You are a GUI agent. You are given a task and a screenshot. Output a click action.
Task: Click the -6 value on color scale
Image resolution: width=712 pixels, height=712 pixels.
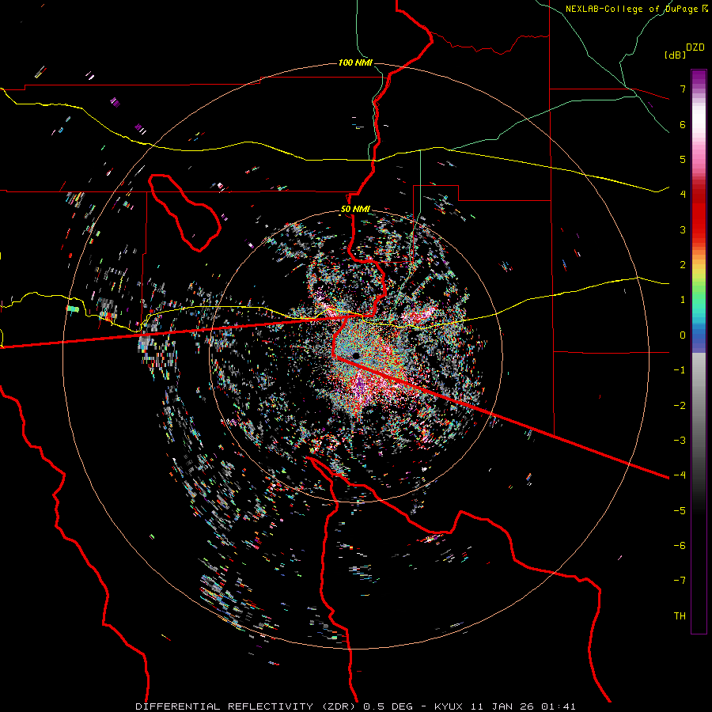pyautogui.click(x=680, y=546)
